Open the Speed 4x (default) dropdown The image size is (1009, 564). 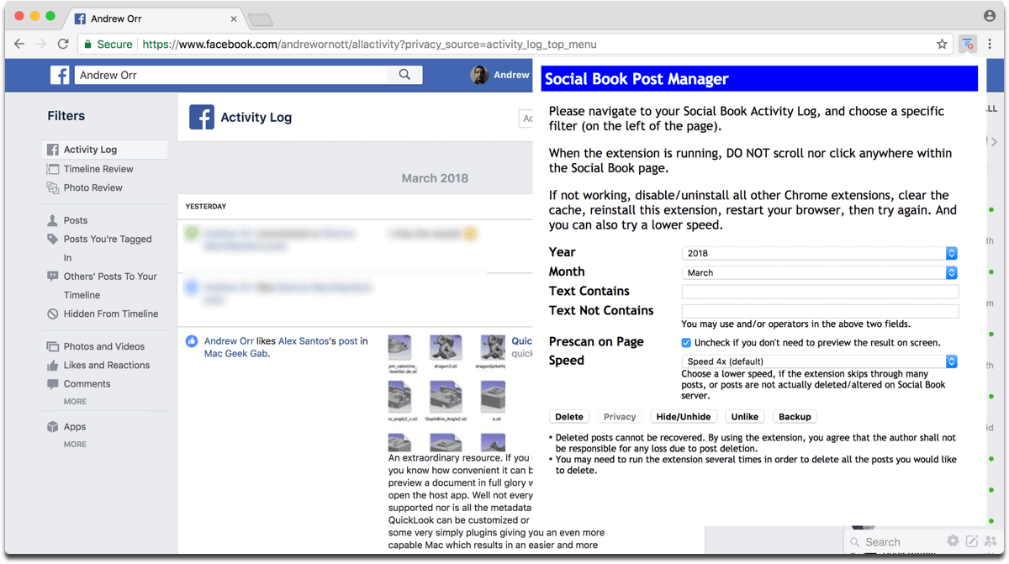tap(819, 361)
